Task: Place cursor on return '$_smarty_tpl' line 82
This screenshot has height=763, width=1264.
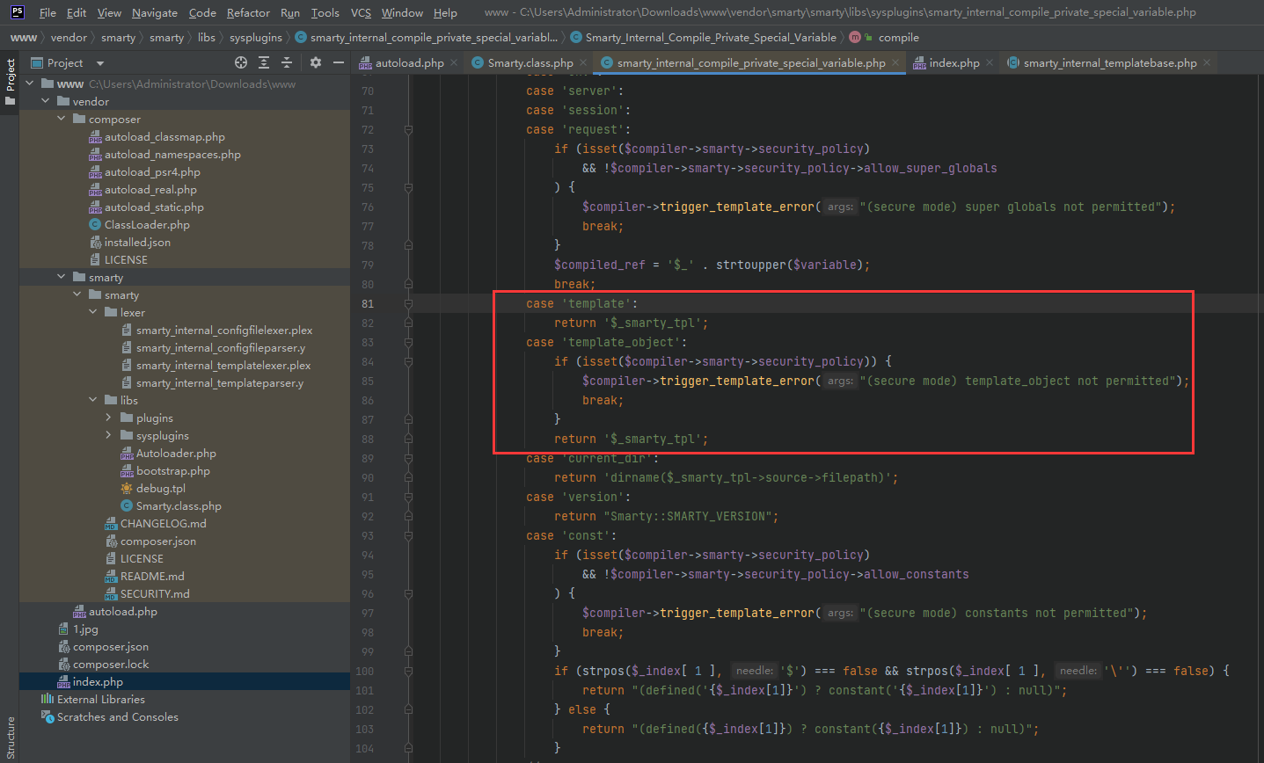Action: (631, 323)
